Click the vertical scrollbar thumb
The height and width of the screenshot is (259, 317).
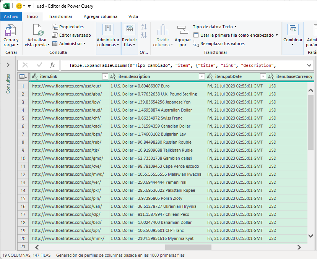tap(311, 122)
